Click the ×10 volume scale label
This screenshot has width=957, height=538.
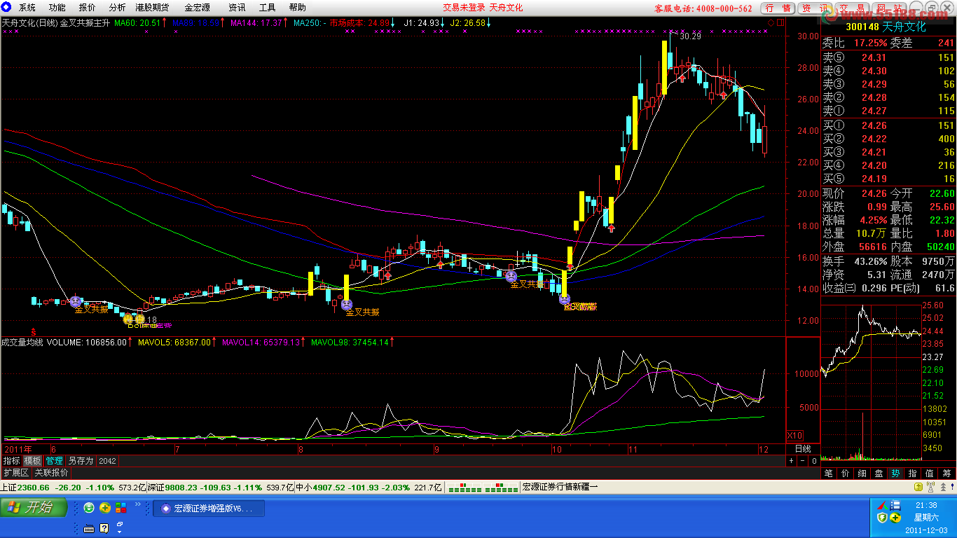pyautogui.click(x=795, y=435)
